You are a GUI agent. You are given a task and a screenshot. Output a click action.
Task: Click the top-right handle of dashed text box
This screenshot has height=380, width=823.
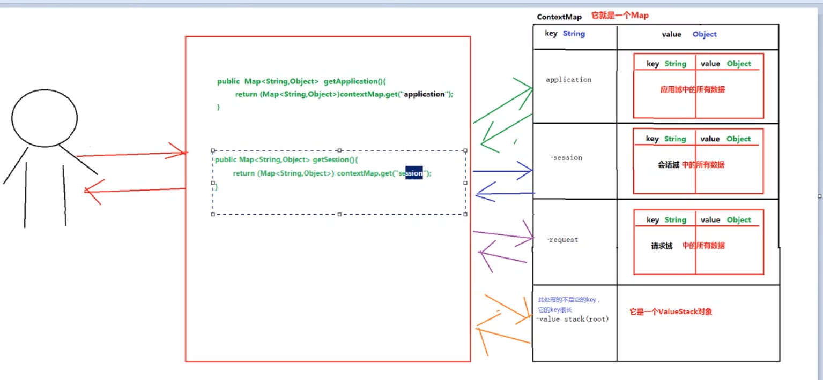point(465,150)
